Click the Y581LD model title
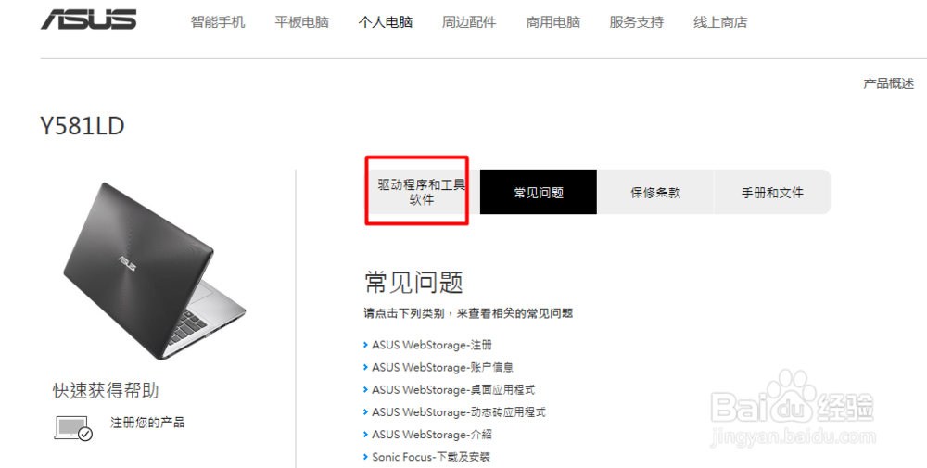Viewport: 927px width, 468px height. (83, 126)
